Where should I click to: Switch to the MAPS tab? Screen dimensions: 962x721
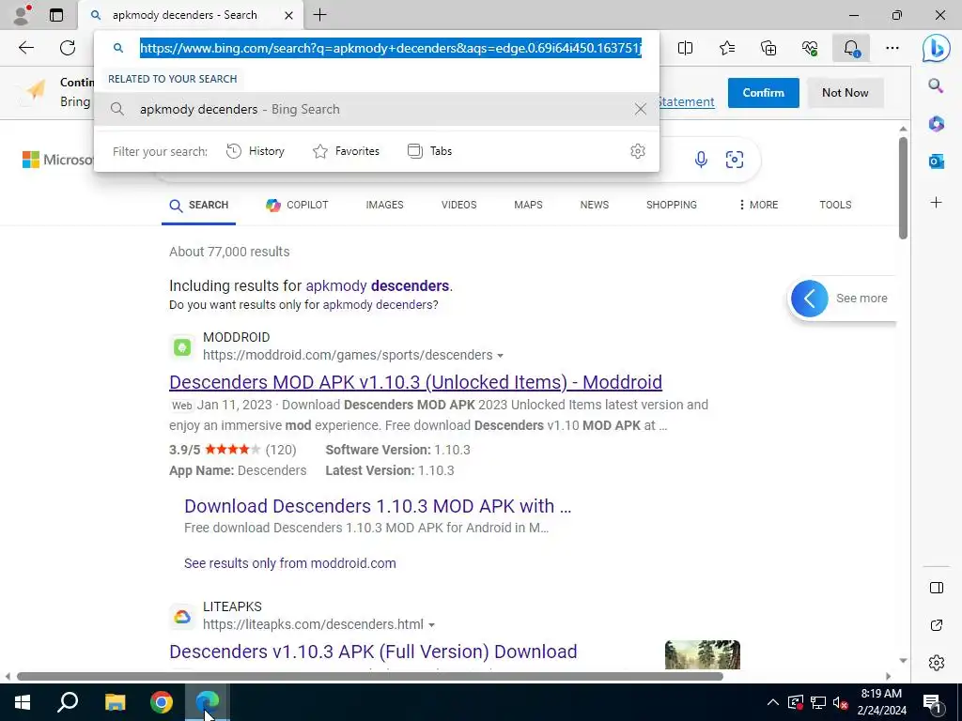[x=528, y=205]
